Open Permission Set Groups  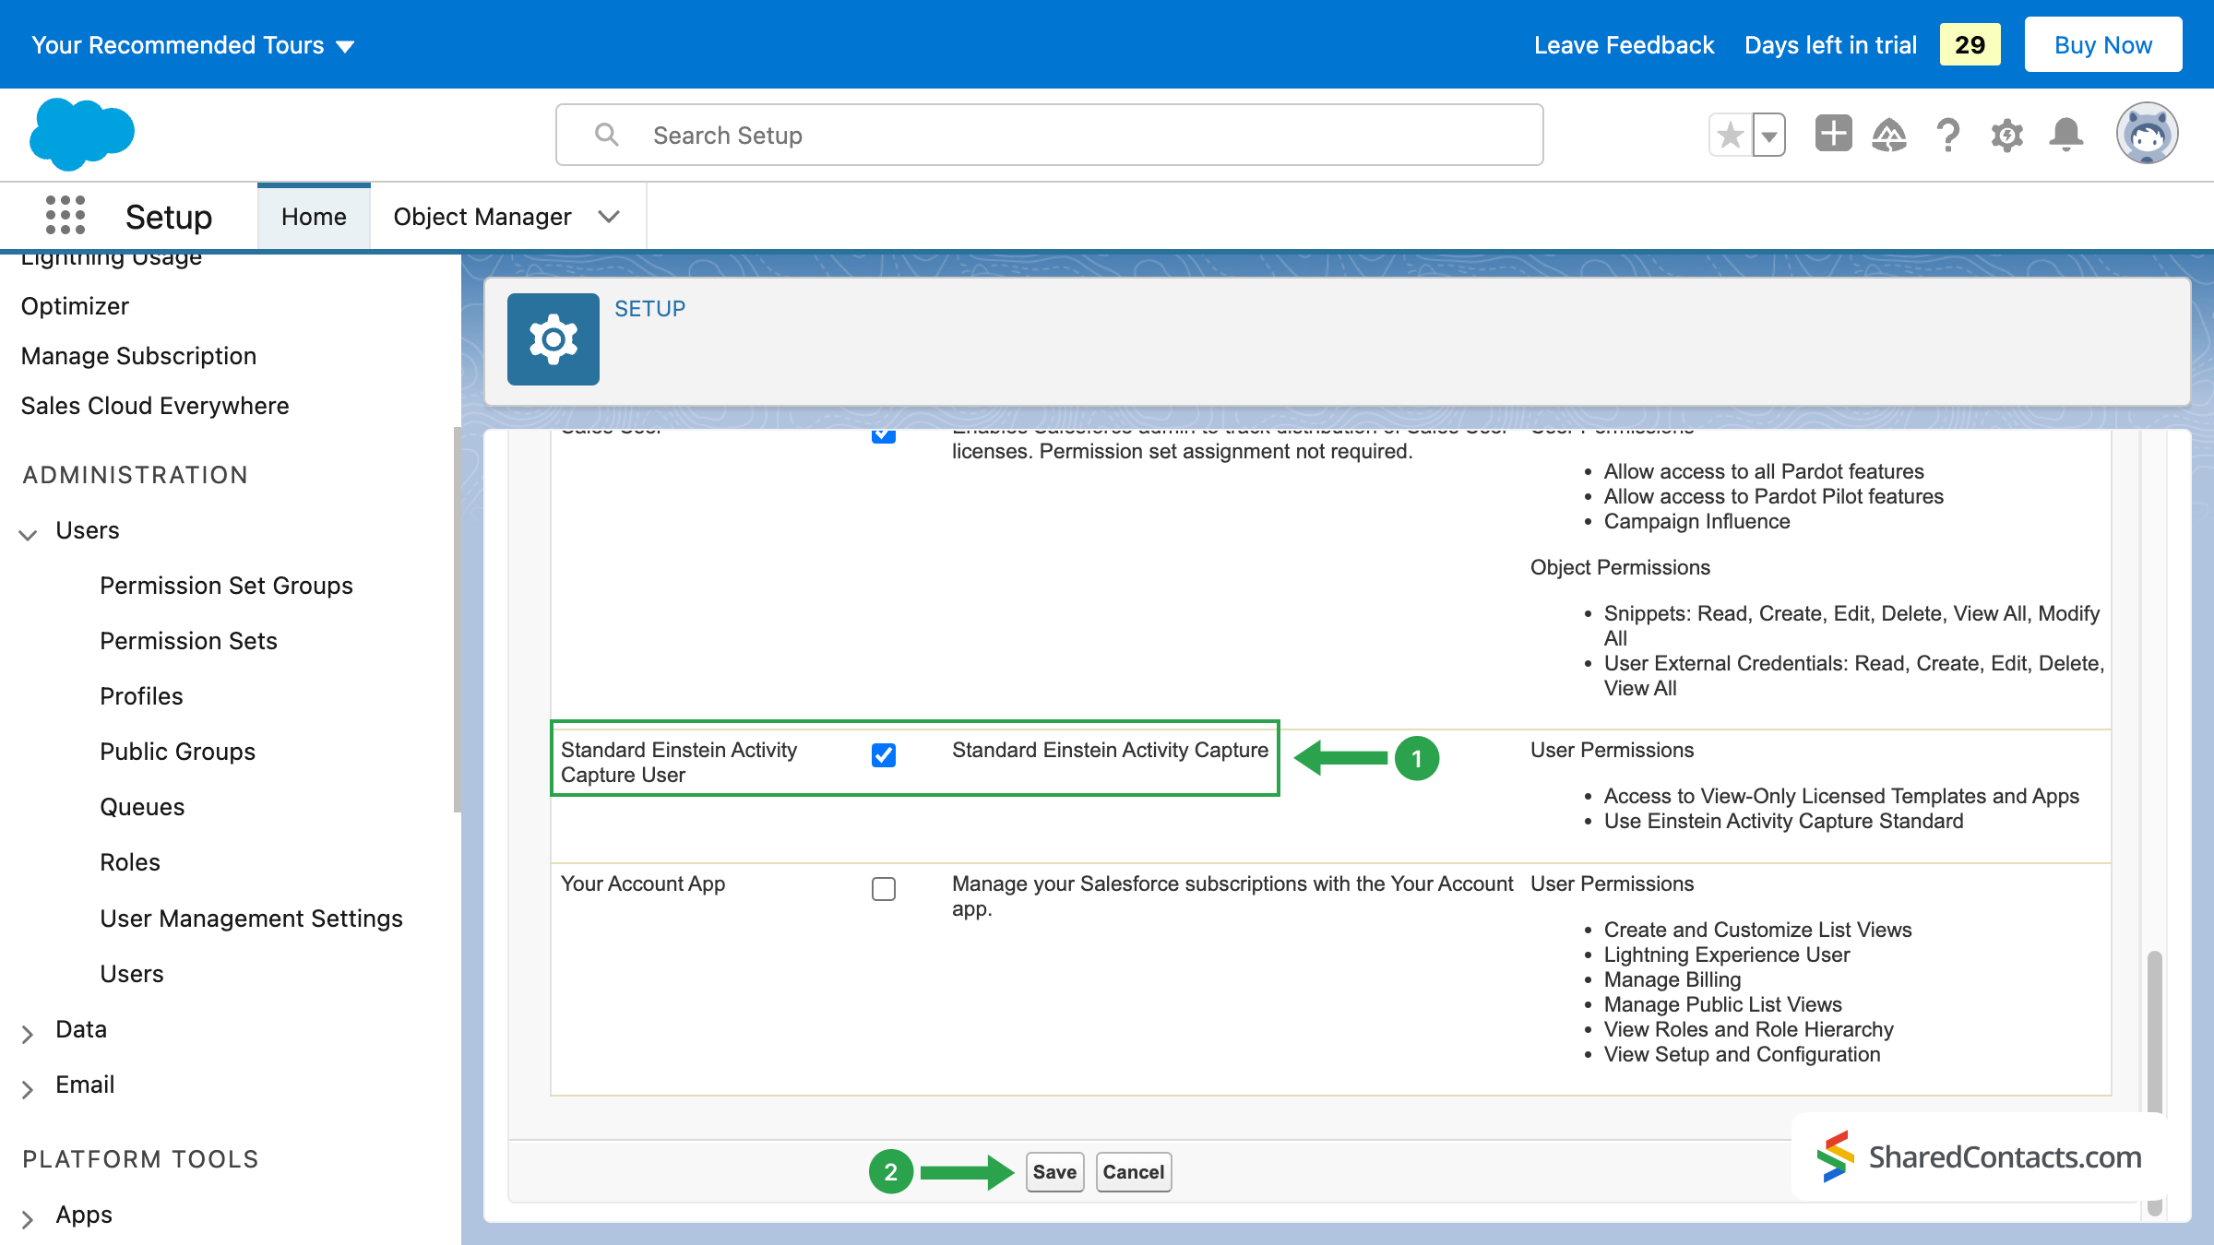coord(226,586)
